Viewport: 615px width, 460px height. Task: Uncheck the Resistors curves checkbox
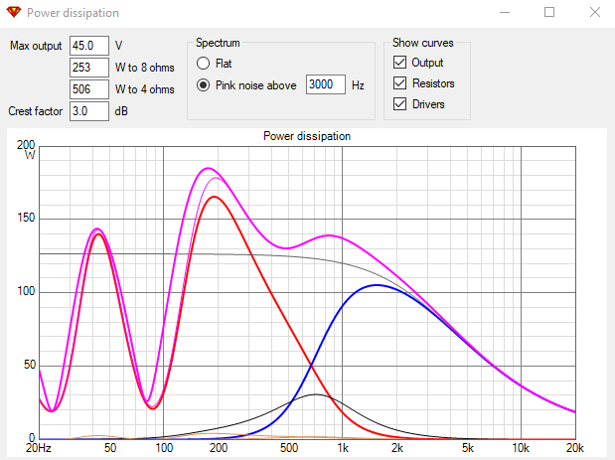(399, 82)
